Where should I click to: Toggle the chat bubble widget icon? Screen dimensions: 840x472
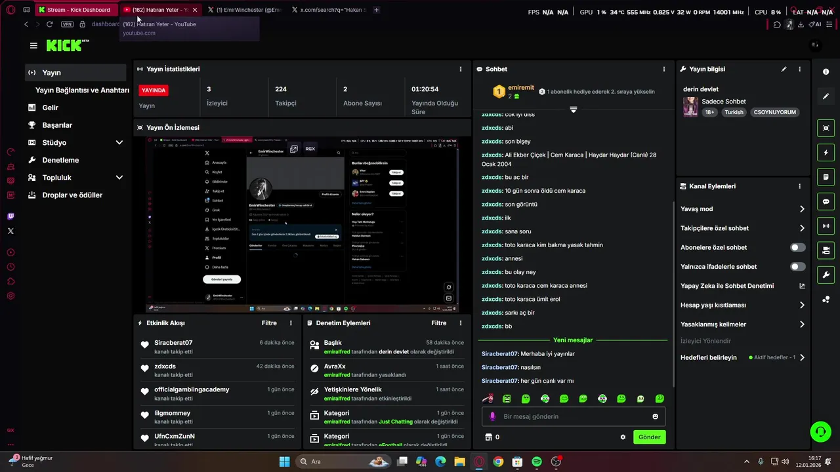[826, 201]
